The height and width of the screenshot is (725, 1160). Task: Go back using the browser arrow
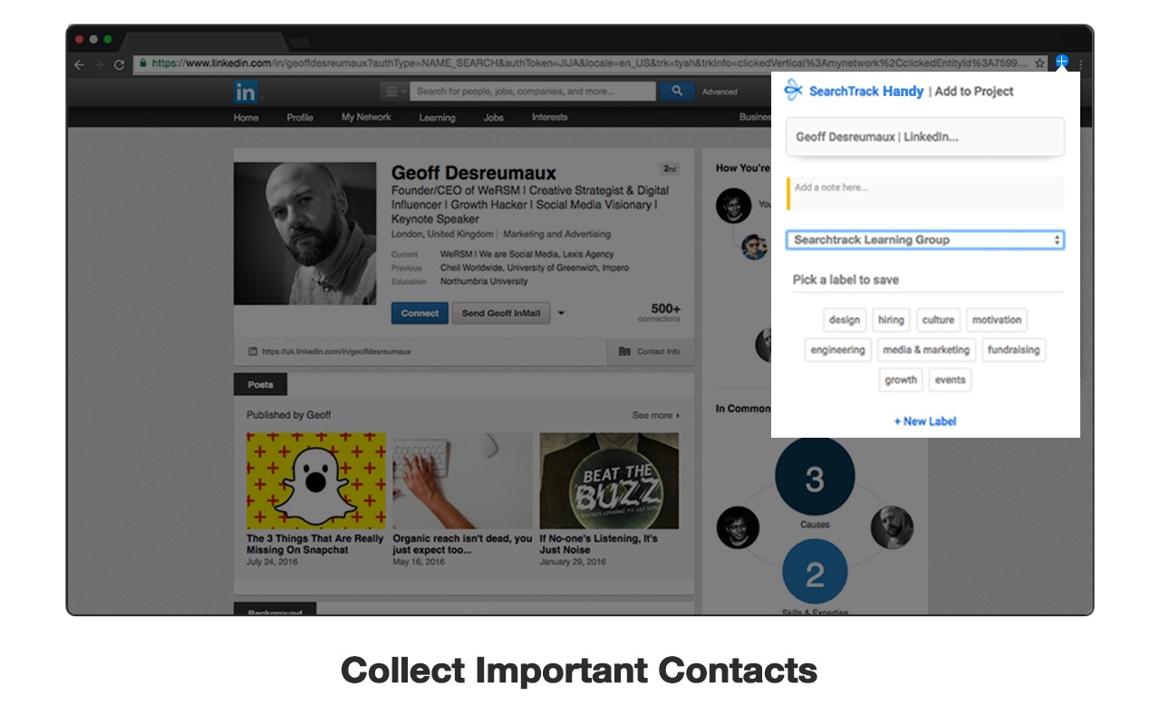pyautogui.click(x=79, y=64)
